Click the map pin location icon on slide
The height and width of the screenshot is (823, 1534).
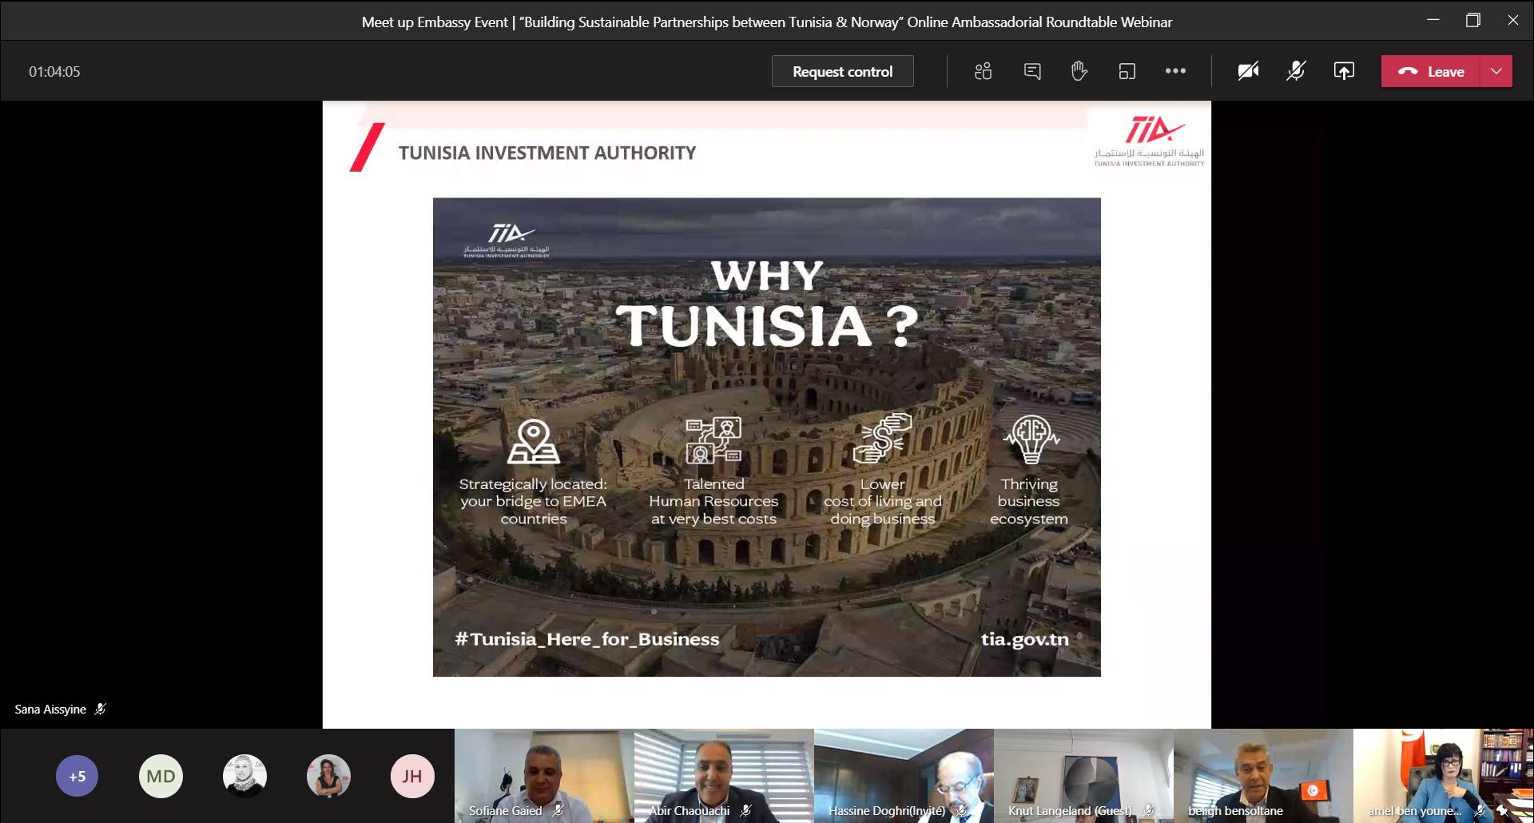534,442
